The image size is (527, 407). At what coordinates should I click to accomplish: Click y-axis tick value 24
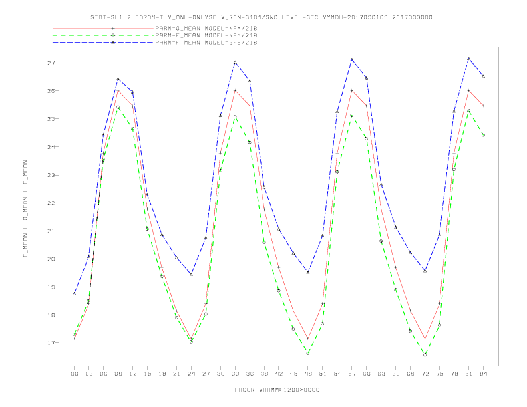coord(51,147)
